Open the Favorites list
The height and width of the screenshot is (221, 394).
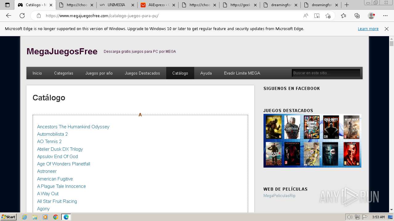[x=344, y=16]
